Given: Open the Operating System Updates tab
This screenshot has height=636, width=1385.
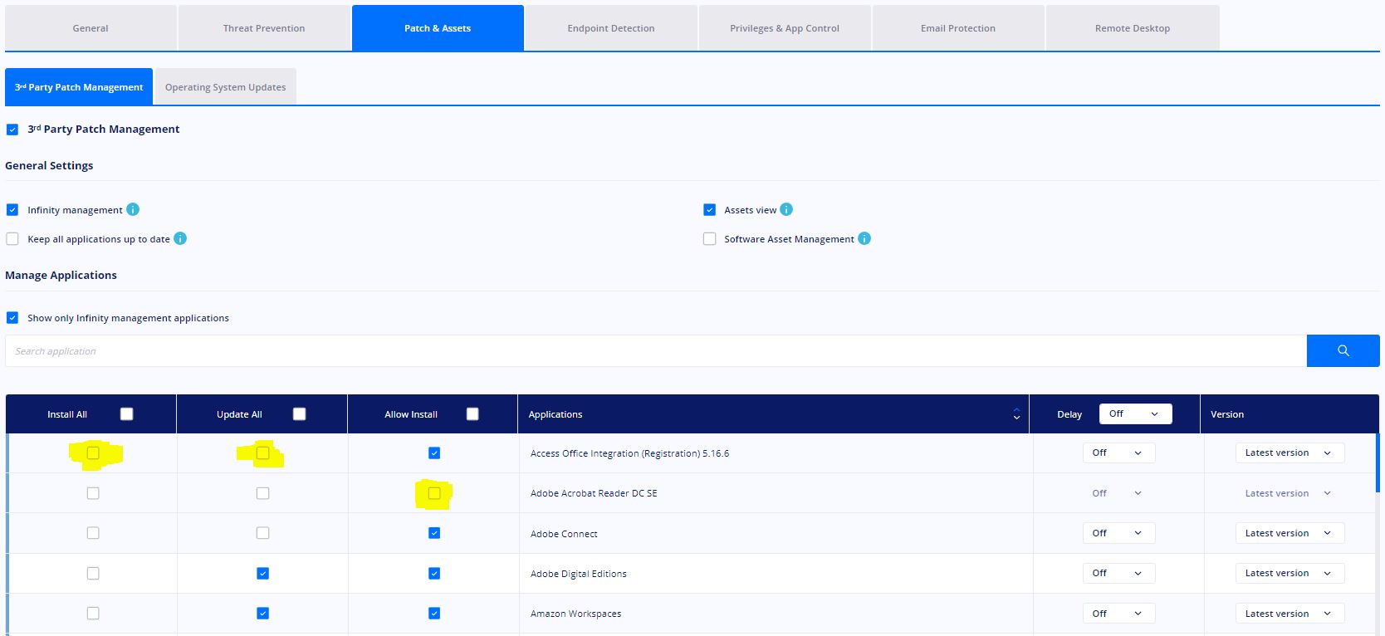Looking at the screenshot, I should tap(225, 87).
